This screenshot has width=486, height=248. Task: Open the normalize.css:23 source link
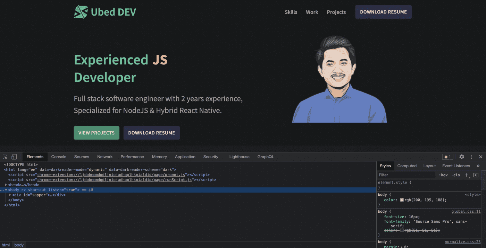[x=463, y=242]
